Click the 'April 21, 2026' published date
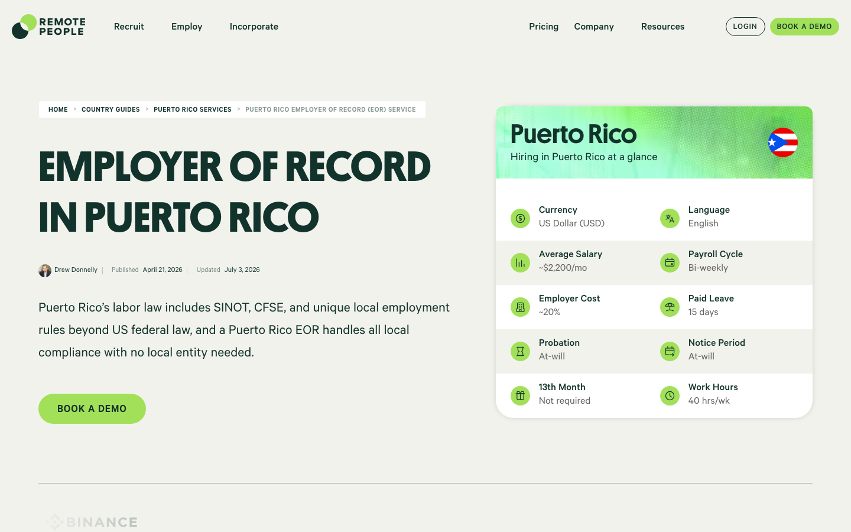This screenshot has width=851, height=532. coord(163,270)
